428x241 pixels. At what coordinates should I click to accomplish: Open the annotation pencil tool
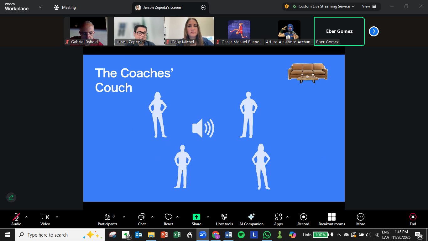tap(11, 197)
